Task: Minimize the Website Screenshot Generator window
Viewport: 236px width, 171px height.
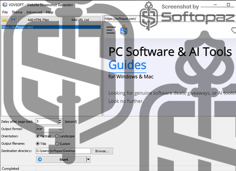Action: tap(215, 5)
